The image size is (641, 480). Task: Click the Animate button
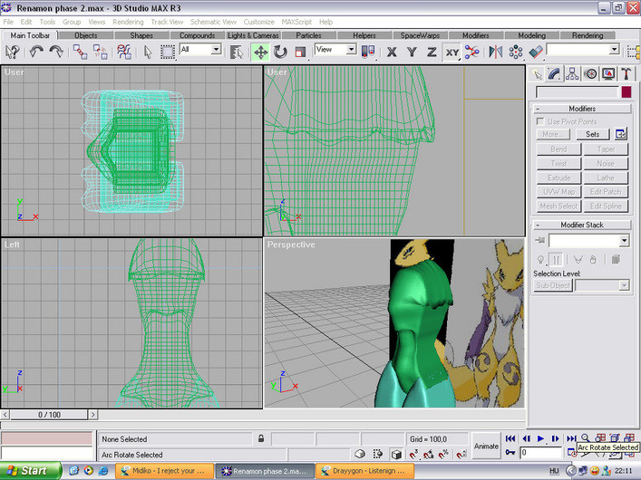pos(486,446)
